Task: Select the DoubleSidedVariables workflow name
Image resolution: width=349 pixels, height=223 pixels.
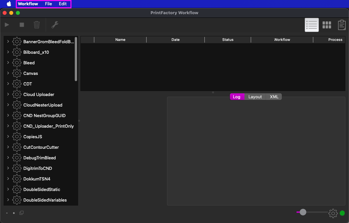Action: (x=45, y=200)
